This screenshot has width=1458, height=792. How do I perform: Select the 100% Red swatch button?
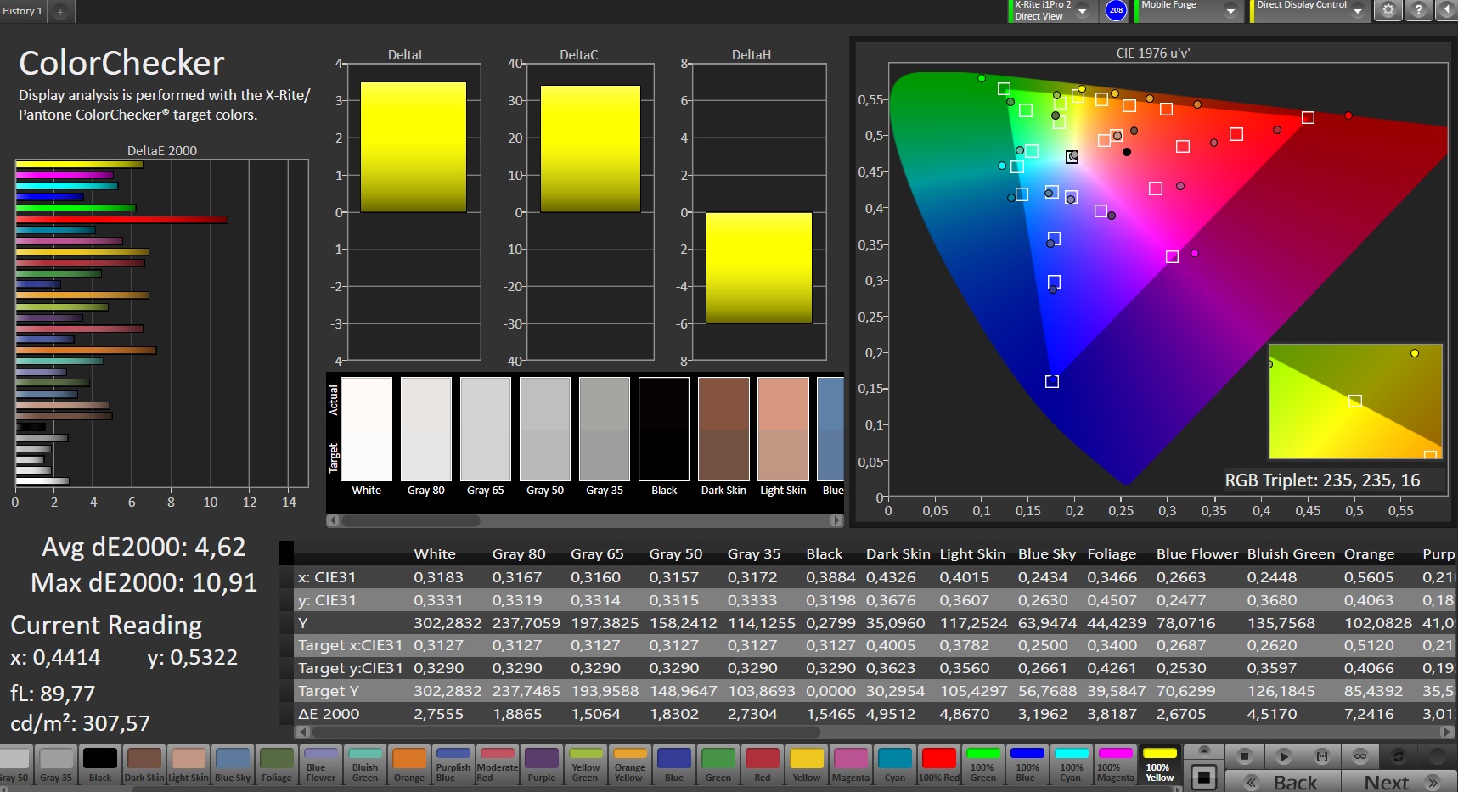click(x=938, y=764)
